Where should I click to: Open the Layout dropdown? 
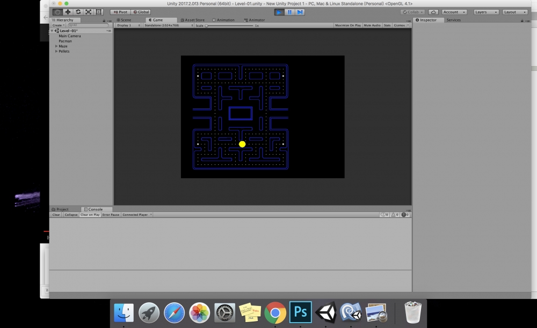515,12
